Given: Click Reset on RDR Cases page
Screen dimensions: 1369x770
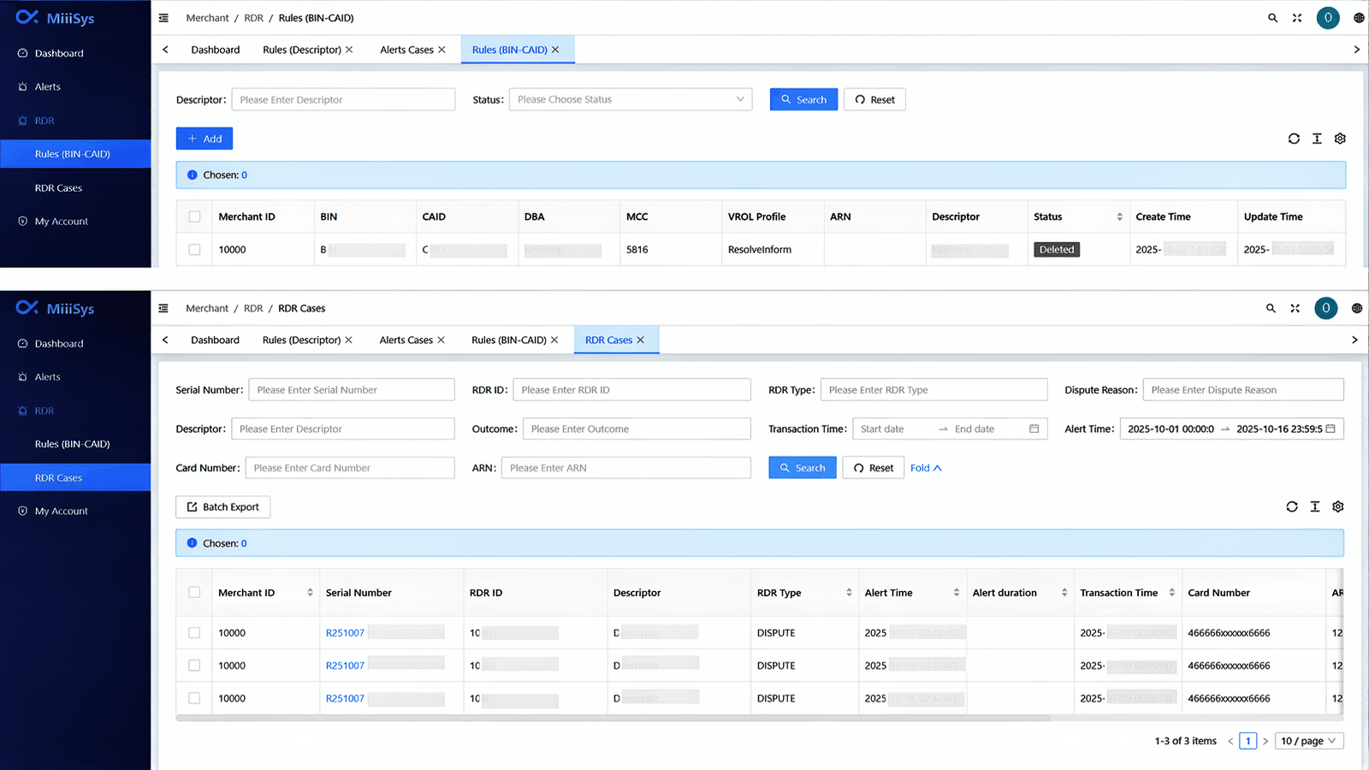Looking at the screenshot, I should [x=874, y=468].
